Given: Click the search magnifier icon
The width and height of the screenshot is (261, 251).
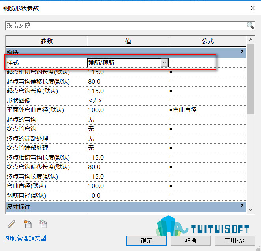Looking at the screenshot, I should tap(251, 26).
